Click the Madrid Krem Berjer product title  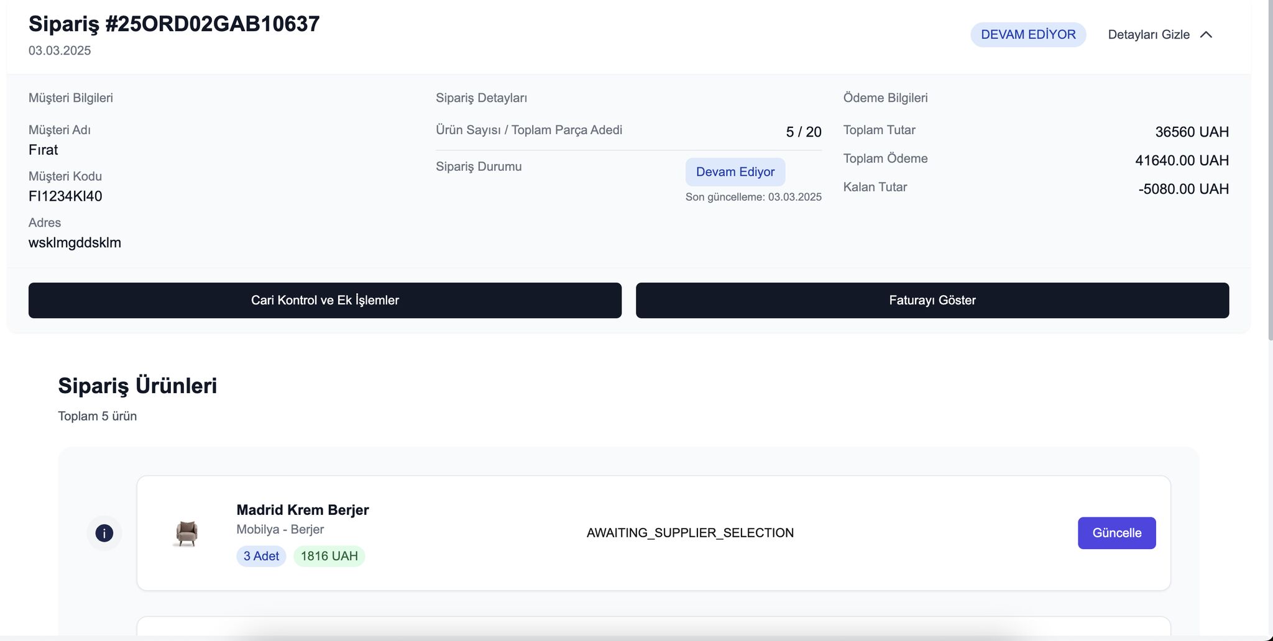(x=303, y=510)
